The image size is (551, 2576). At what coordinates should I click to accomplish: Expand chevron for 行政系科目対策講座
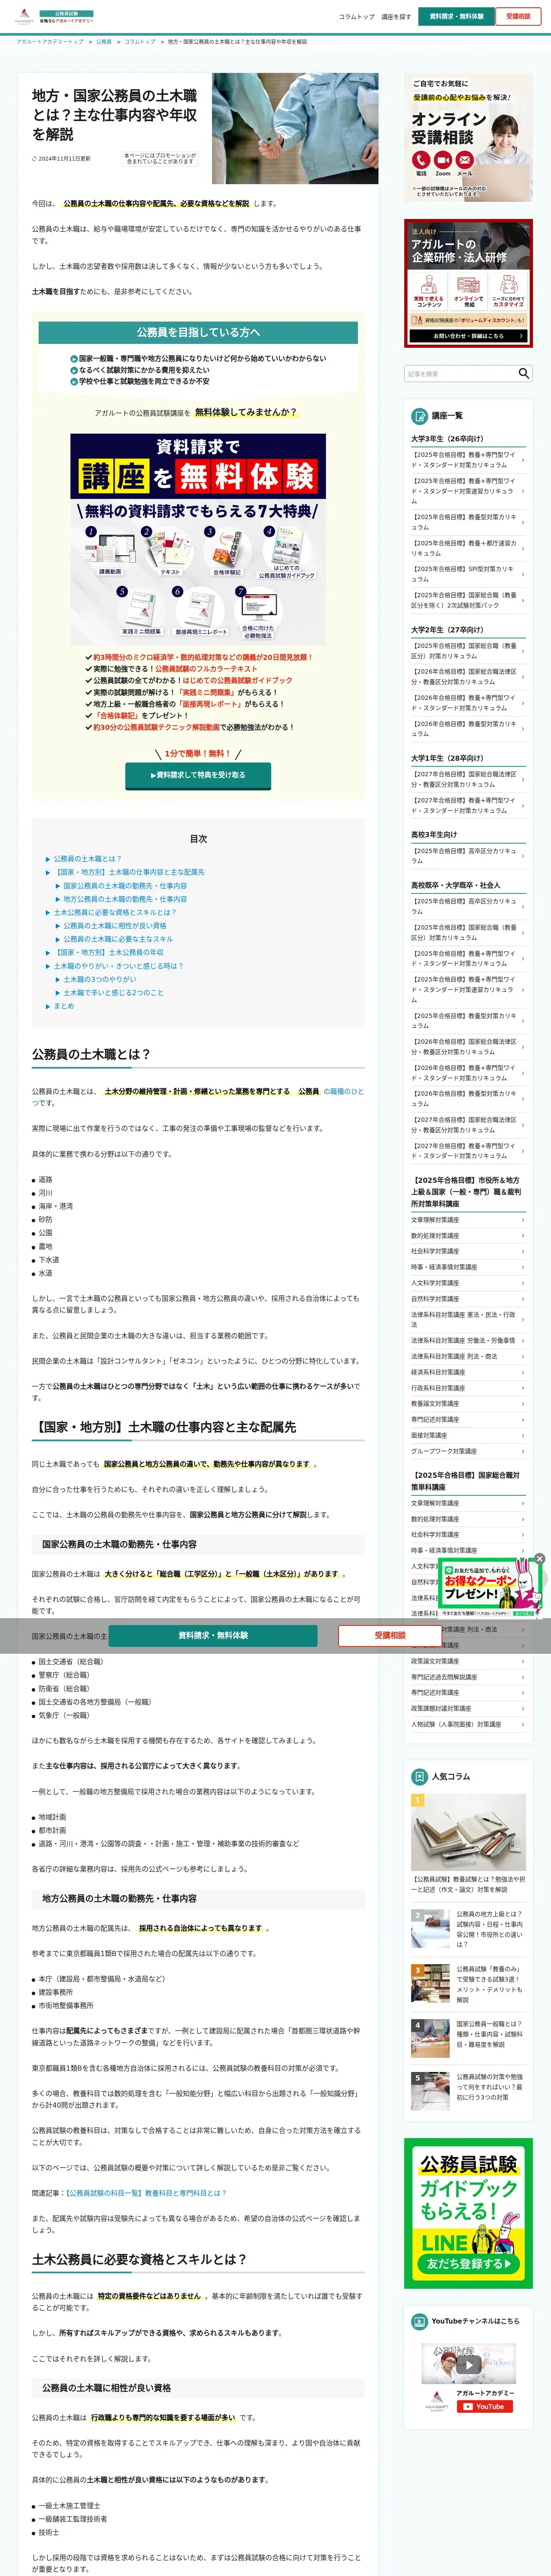[523, 1388]
